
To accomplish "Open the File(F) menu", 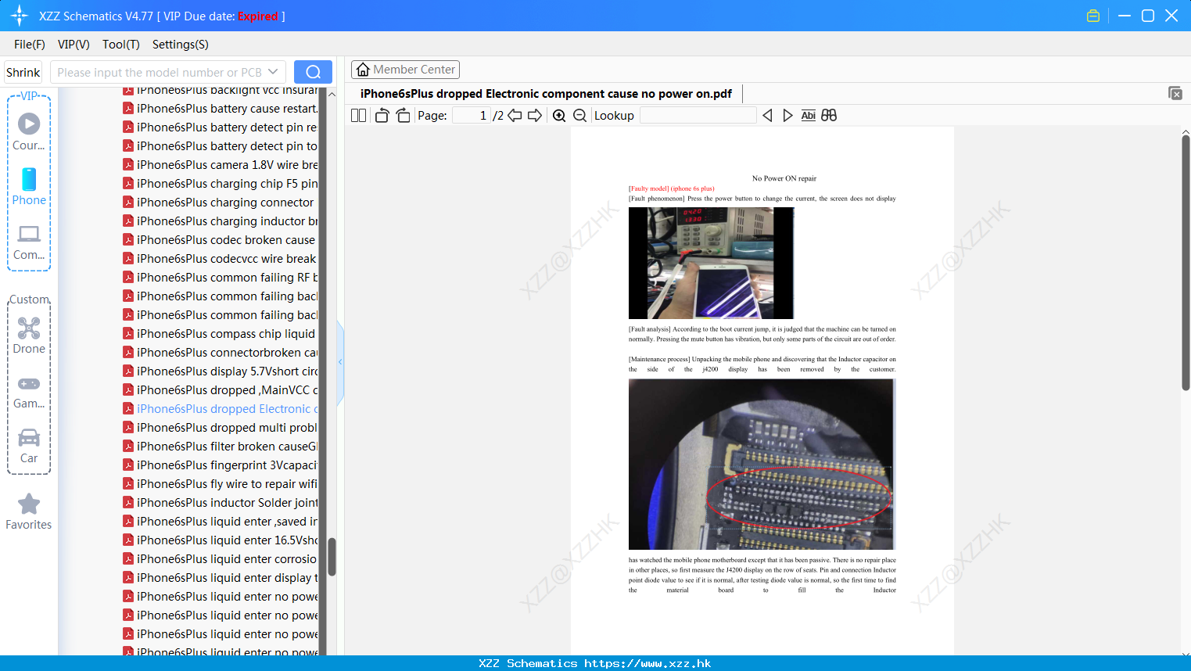I will pyautogui.click(x=30, y=45).
